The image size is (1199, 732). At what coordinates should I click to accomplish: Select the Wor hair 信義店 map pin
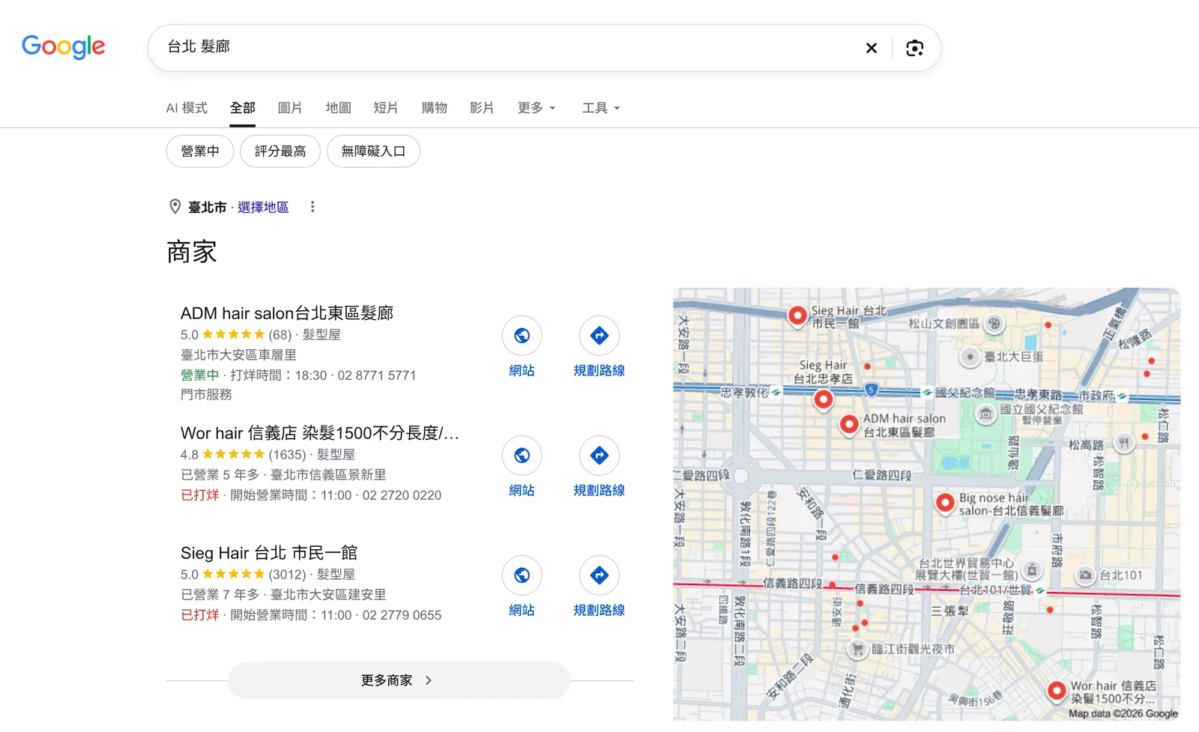tap(1057, 691)
